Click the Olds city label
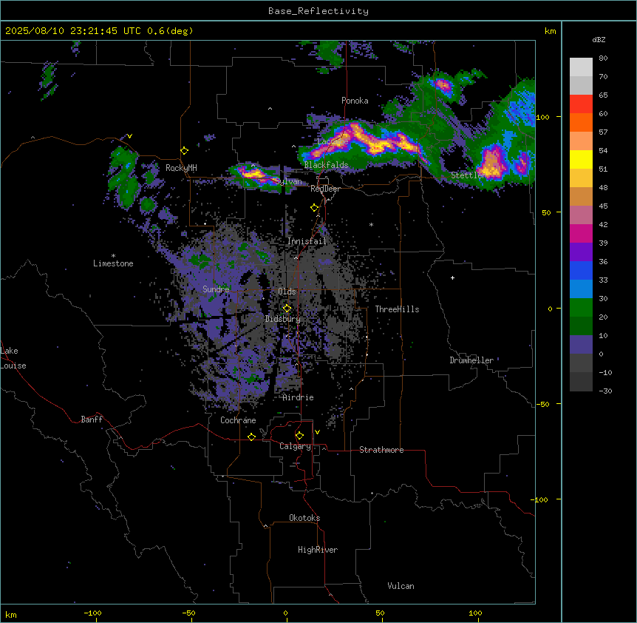 (287, 292)
